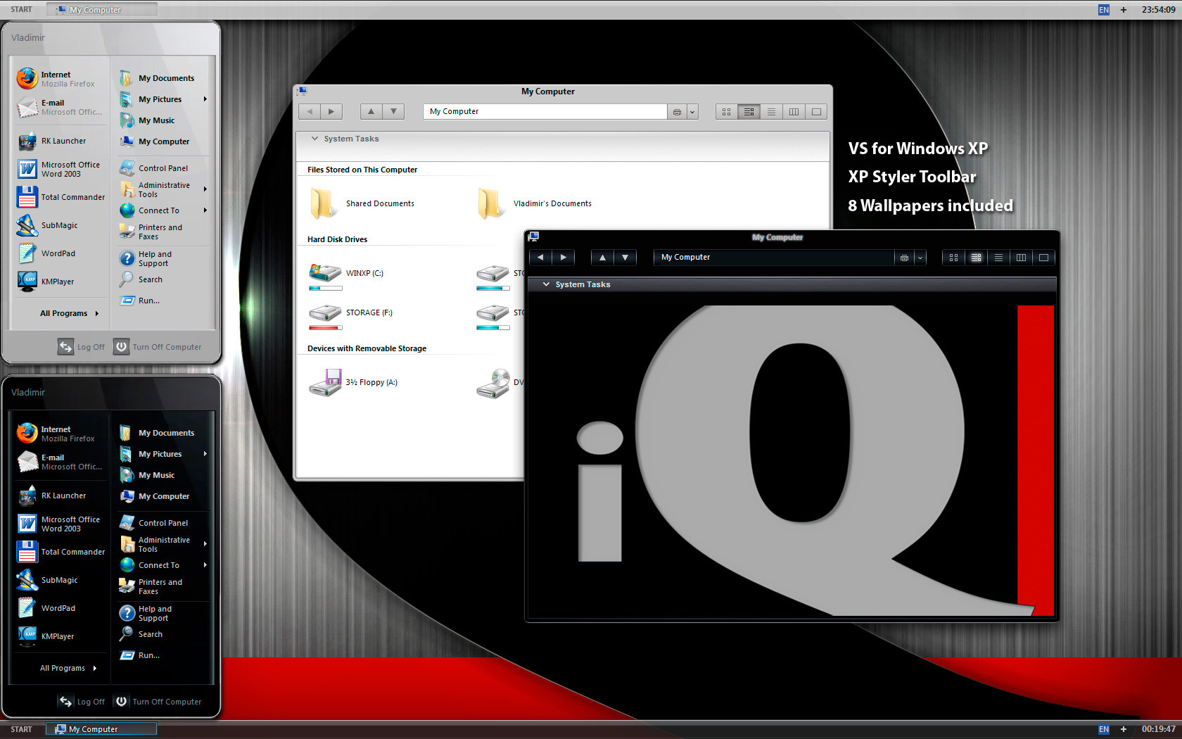Viewport: 1182px width, 739px height.
Task: Open My Documents in light start menu
Action: click(x=158, y=78)
